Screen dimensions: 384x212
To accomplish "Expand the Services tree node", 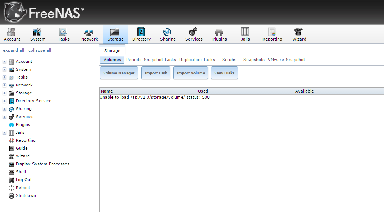I will pyautogui.click(x=4, y=117).
